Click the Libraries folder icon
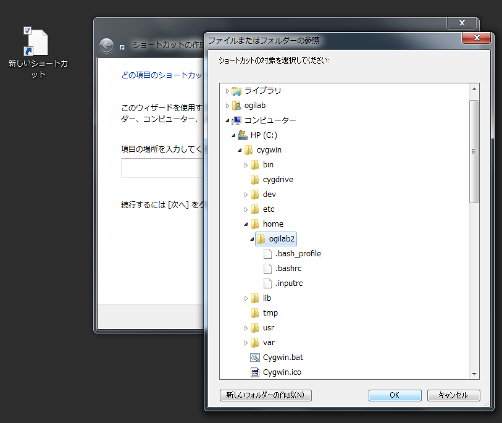Screen dimensions: 502x423 (236, 91)
